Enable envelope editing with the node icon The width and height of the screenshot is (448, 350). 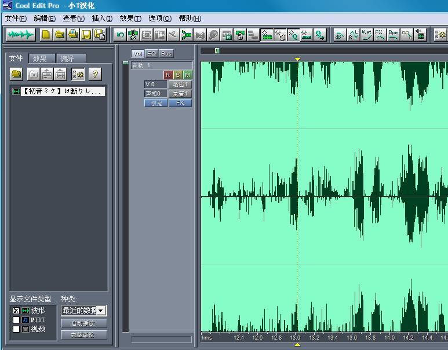coord(407,35)
